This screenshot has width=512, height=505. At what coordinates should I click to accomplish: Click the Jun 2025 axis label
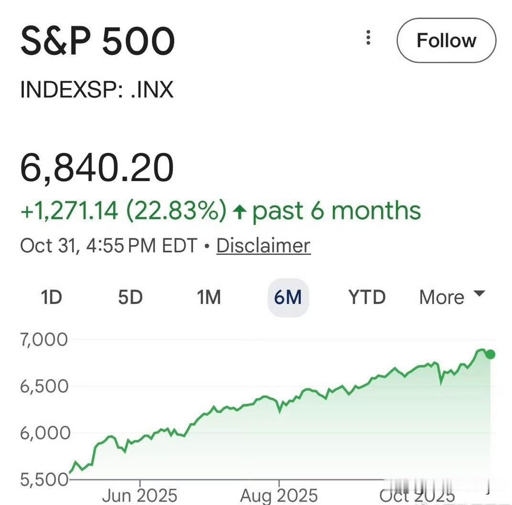(x=139, y=495)
